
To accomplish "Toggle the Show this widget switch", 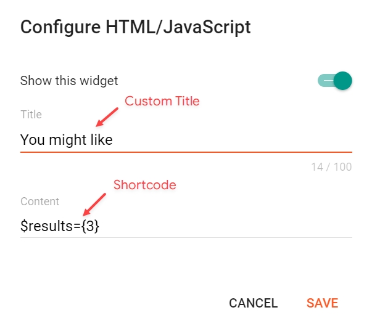I will [334, 81].
